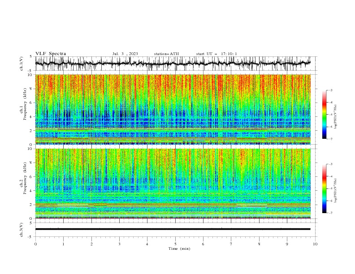Screen dimensions: 355x274
Task: Click the ch.2 PSD color bar
Action: click(324, 188)
